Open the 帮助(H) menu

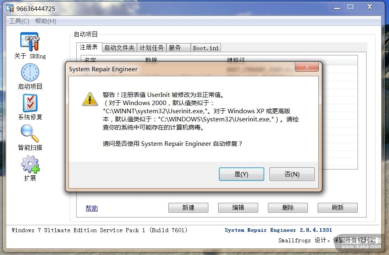pos(45,21)
